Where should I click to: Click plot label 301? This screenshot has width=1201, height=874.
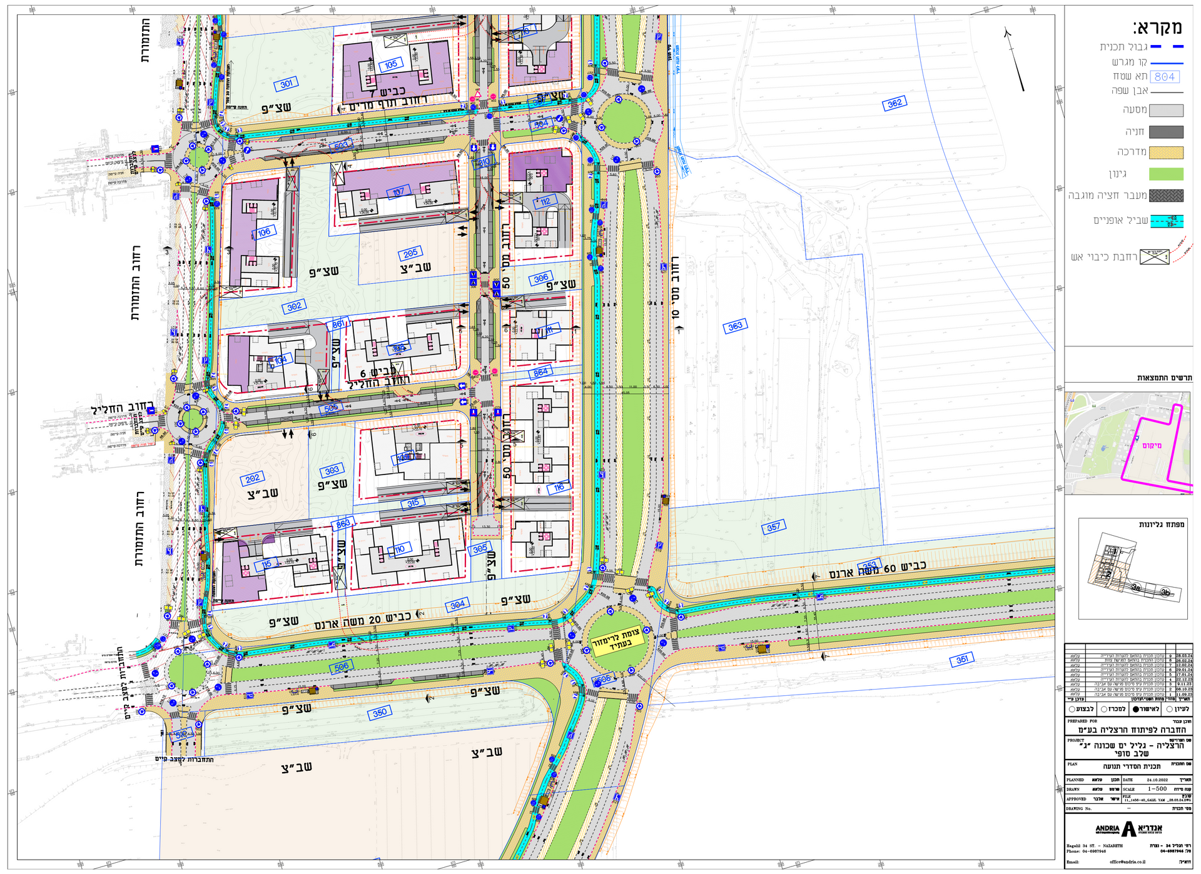click(286, 84)
